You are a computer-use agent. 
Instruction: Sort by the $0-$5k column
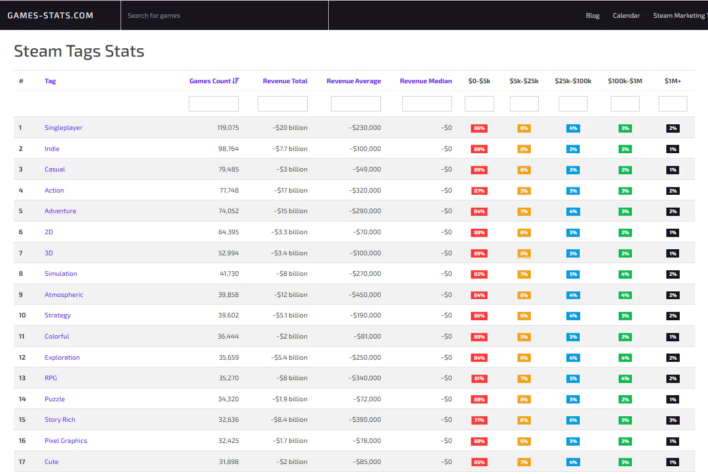coord(479,81)
